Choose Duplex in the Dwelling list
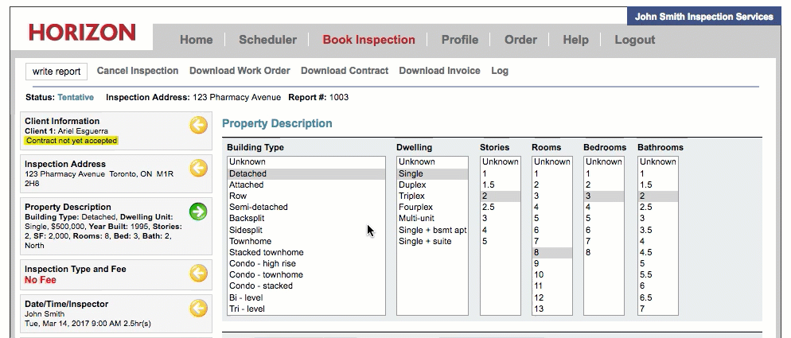 [x=411, y=185]
